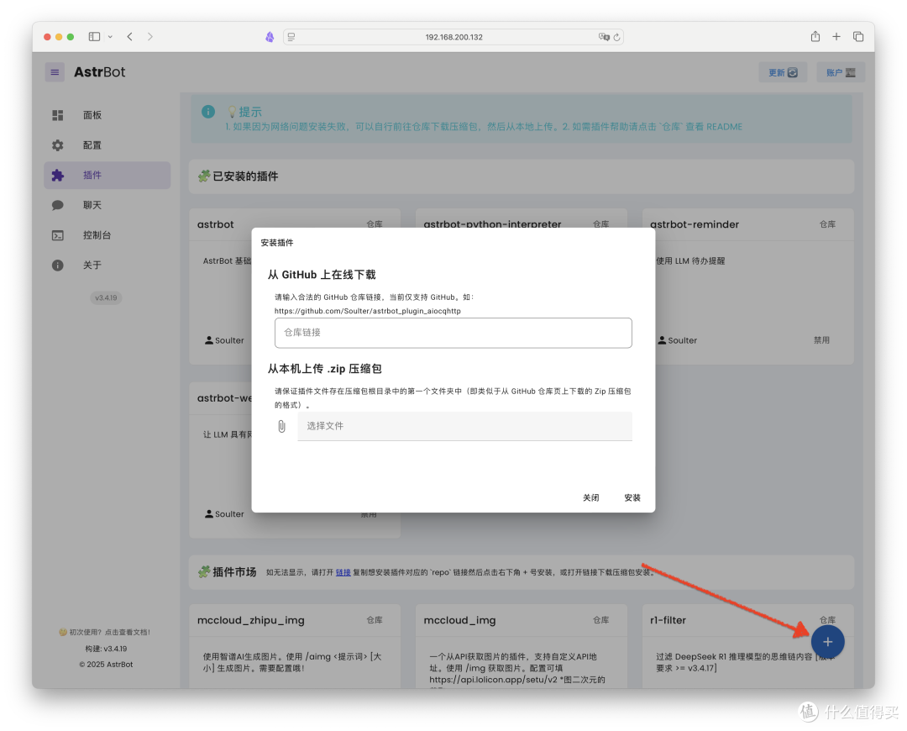Click the 账户 account button
Screen dimensions: 907x731
pos(841,72)
